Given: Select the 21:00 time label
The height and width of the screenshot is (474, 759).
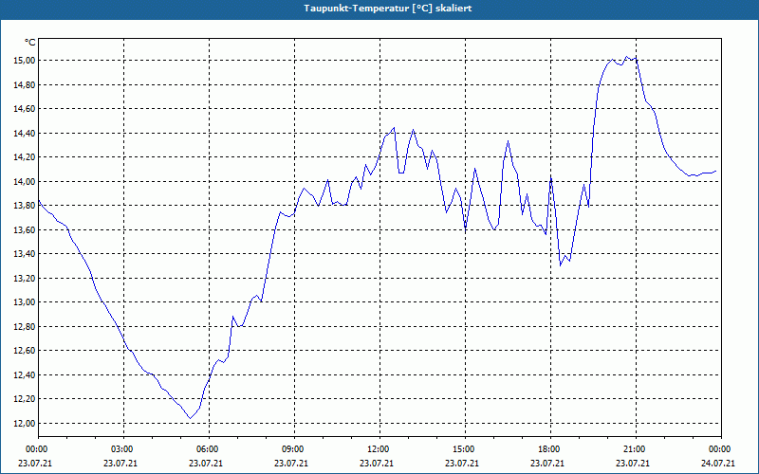Looking at the screenshot, I should tap(633, 449).
